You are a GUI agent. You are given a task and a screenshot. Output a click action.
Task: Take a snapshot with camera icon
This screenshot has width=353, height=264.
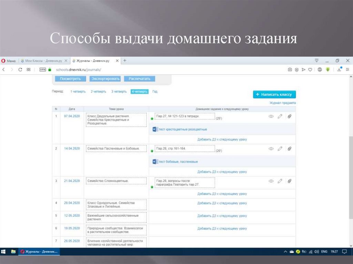click(x=290, y=70)
